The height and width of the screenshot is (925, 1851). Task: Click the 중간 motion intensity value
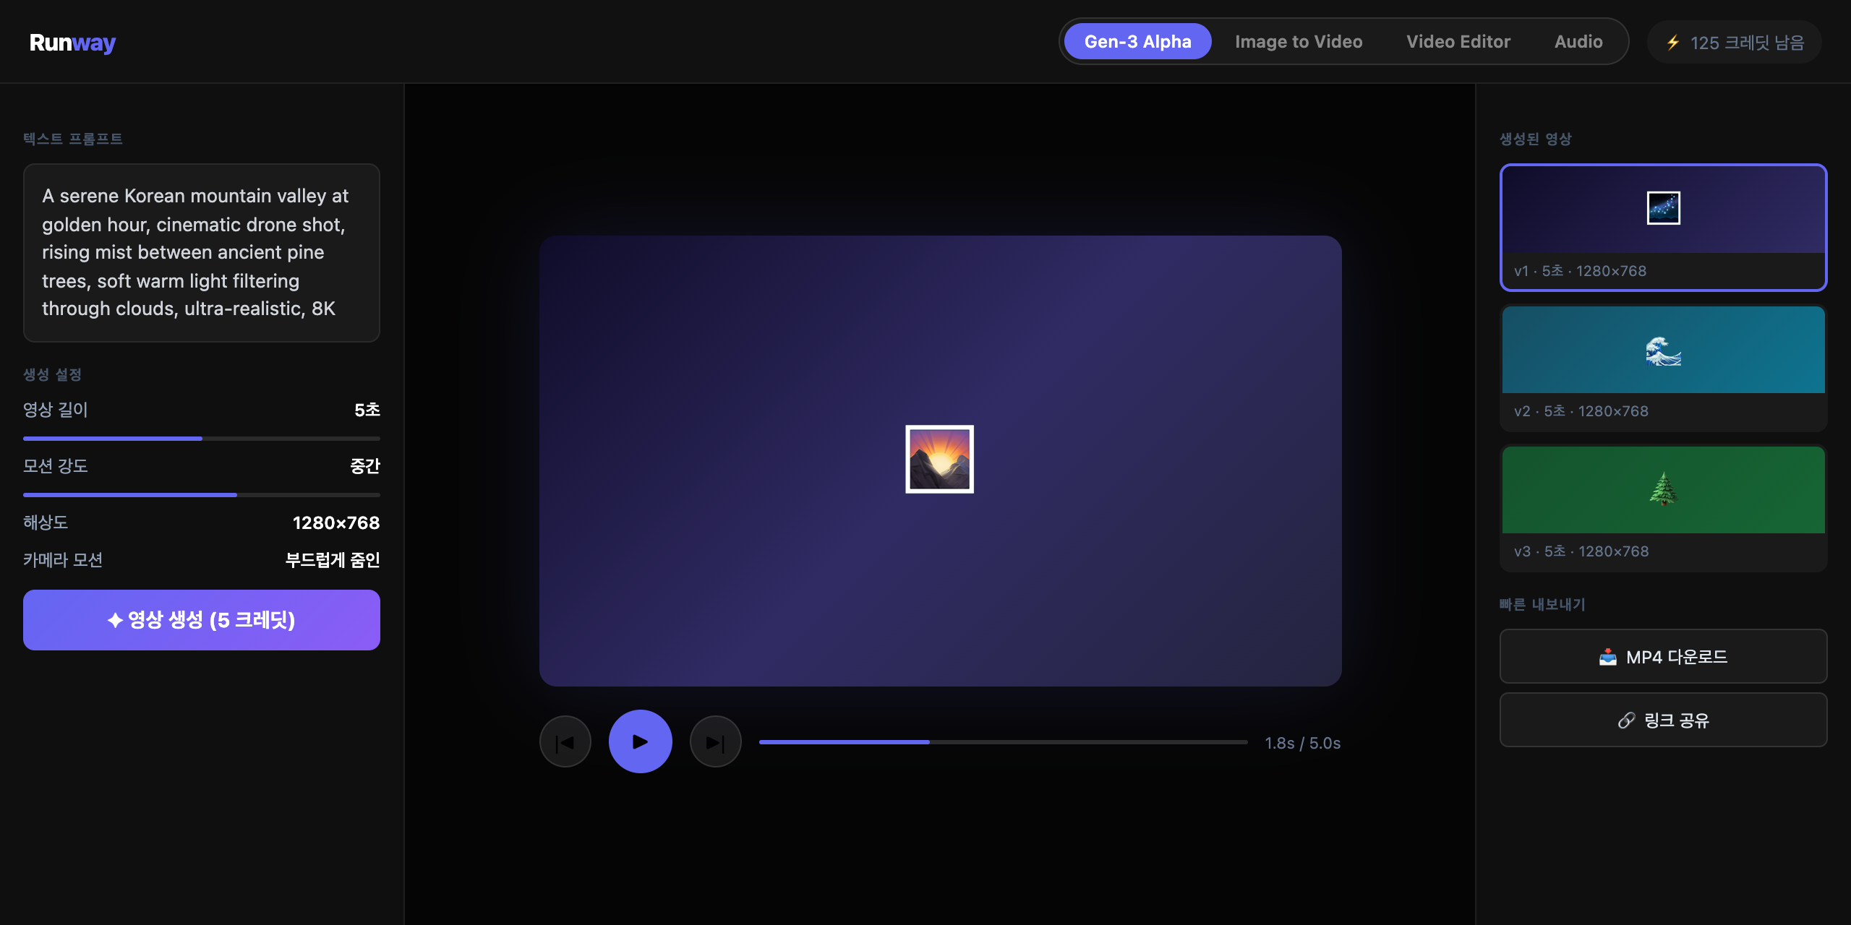(x=365, y=466)
